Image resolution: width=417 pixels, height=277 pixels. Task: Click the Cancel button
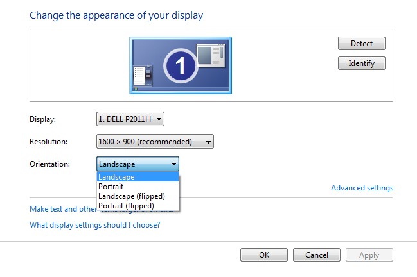pyautogui.click(x=316, y=255)
